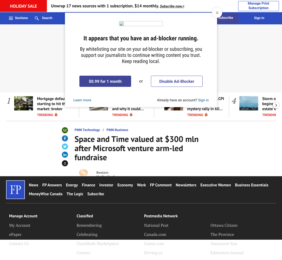The width and height of the screenshot is (282, 260).
Task: Open Executive Women section
Action: click(x=216, y=185)
